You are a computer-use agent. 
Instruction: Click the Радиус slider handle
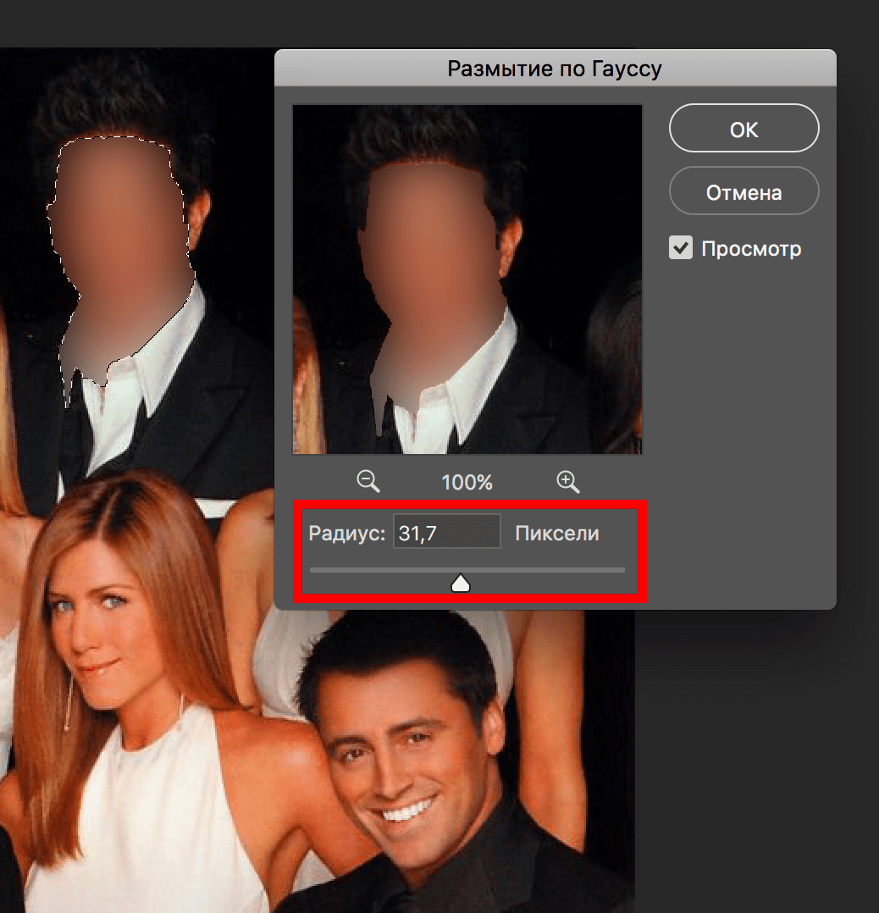461,583
